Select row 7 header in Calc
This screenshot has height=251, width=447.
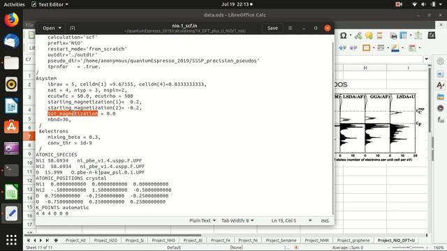tap(29, 137)
